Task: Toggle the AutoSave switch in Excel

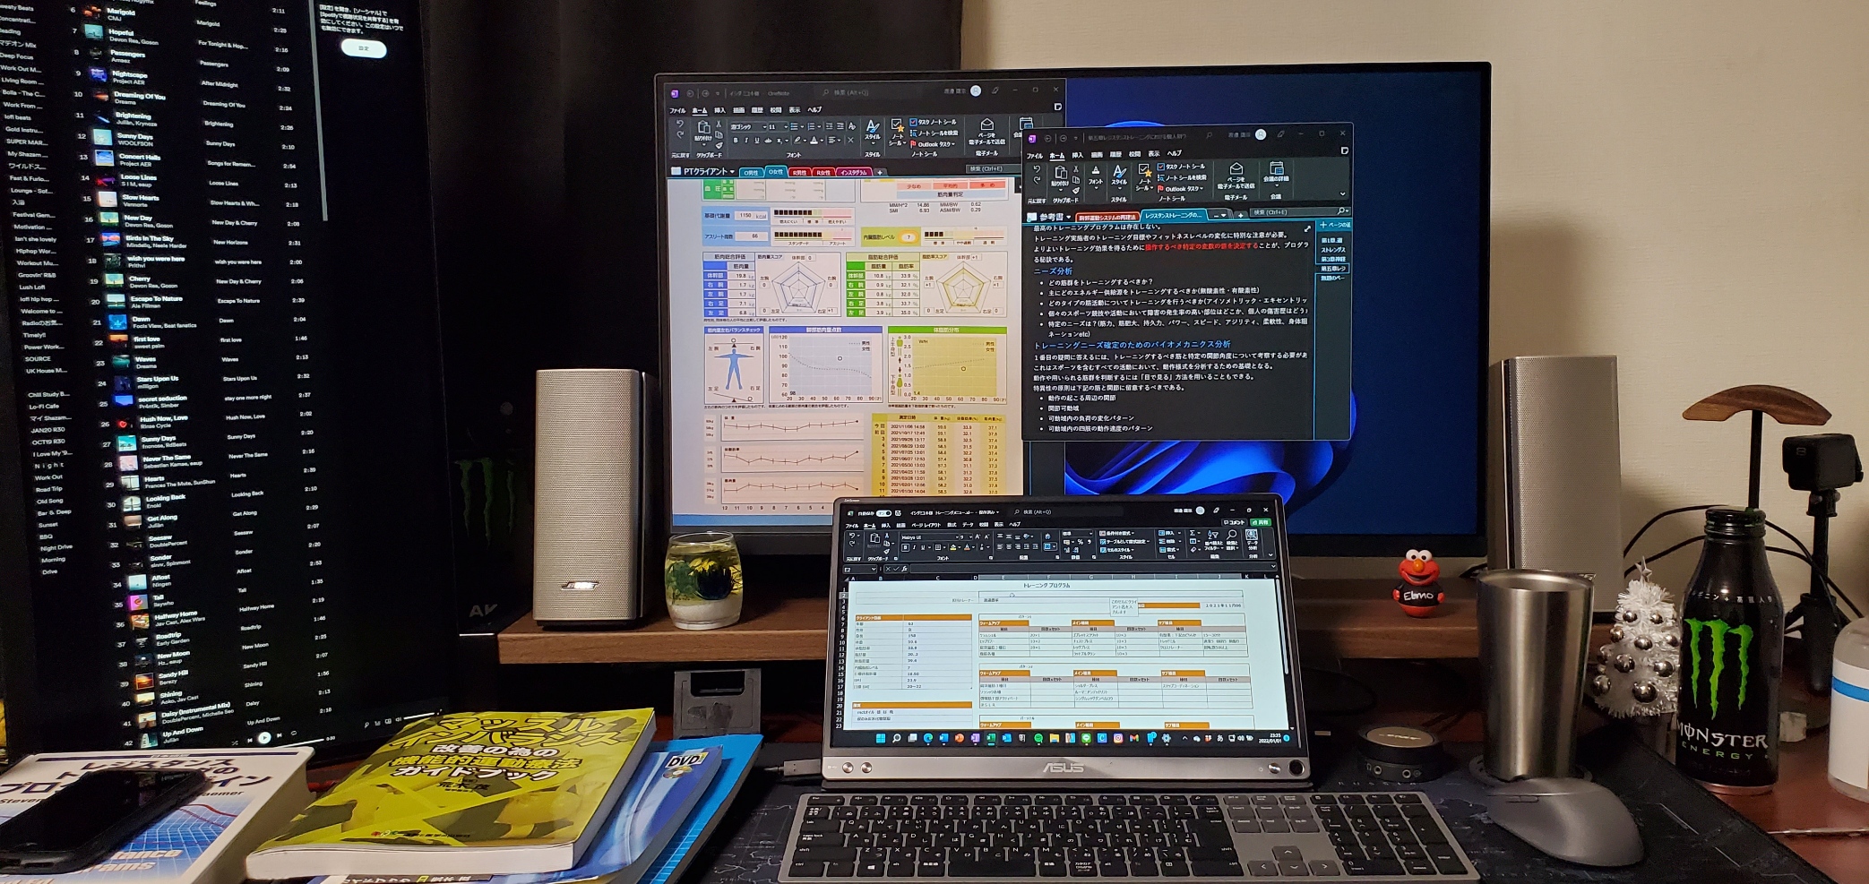Action: tap(883, 513)
